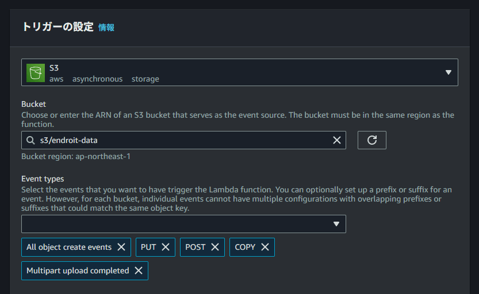479x294 pixels.
Task: Click into the Bucket search input
Action: point(183,140)
